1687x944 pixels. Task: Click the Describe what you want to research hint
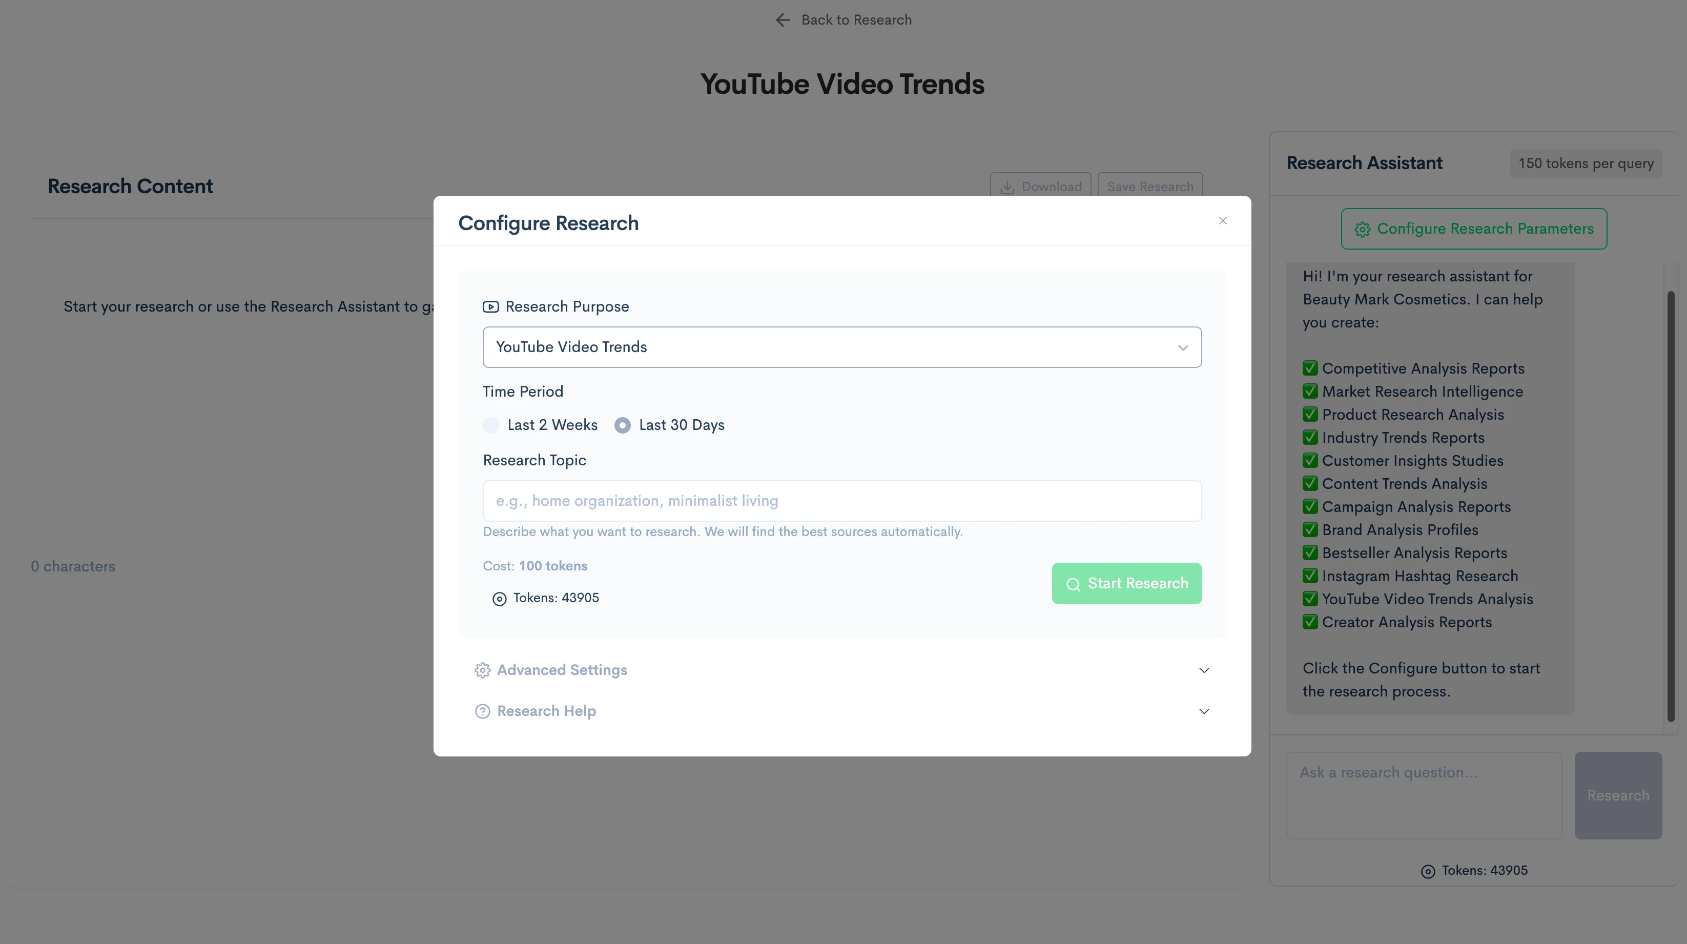click(723, 532)
